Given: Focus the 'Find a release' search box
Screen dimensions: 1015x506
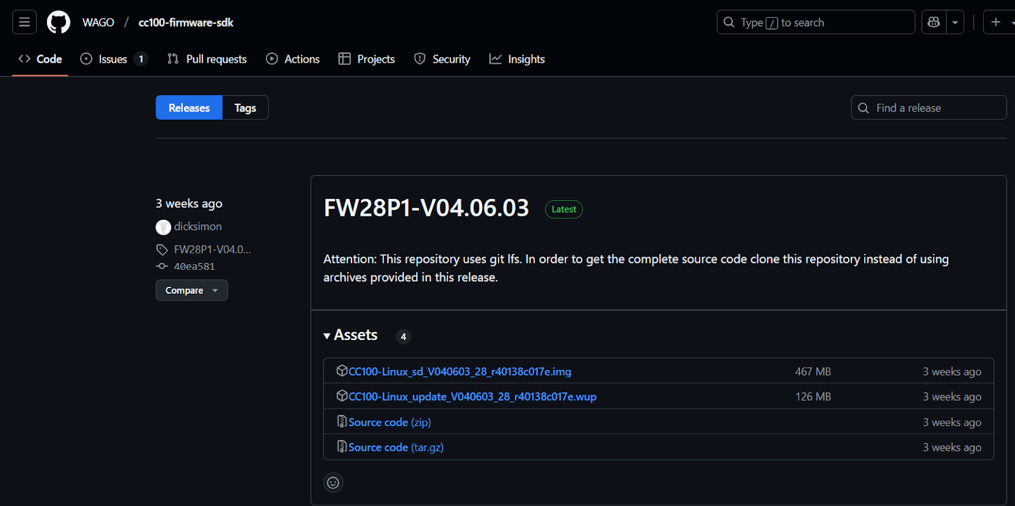Looking at the screenshot, I should tap(929, 108).
